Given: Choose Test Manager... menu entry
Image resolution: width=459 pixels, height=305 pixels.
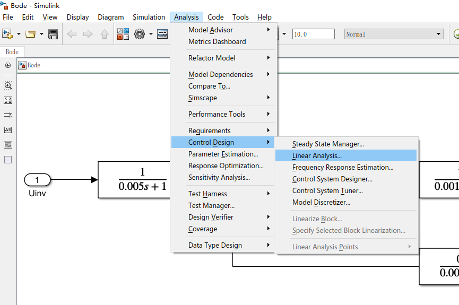Looking at the screenshot, I should (223, 205).
